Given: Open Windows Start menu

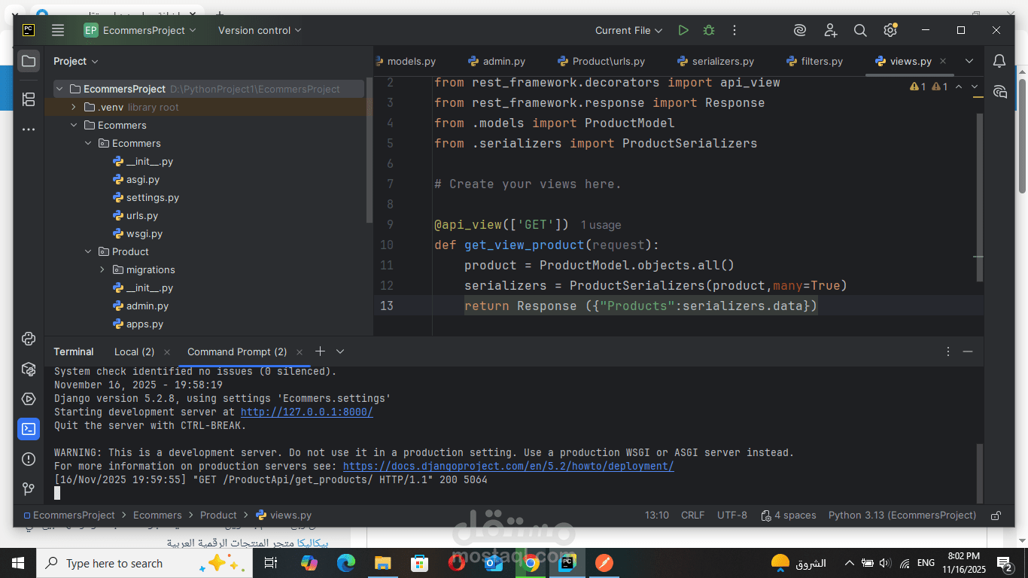Looking at the screenshot, I should (18, 563).
